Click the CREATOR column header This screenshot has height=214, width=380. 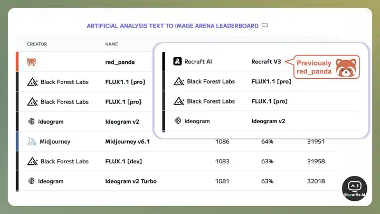pos(37,44)
